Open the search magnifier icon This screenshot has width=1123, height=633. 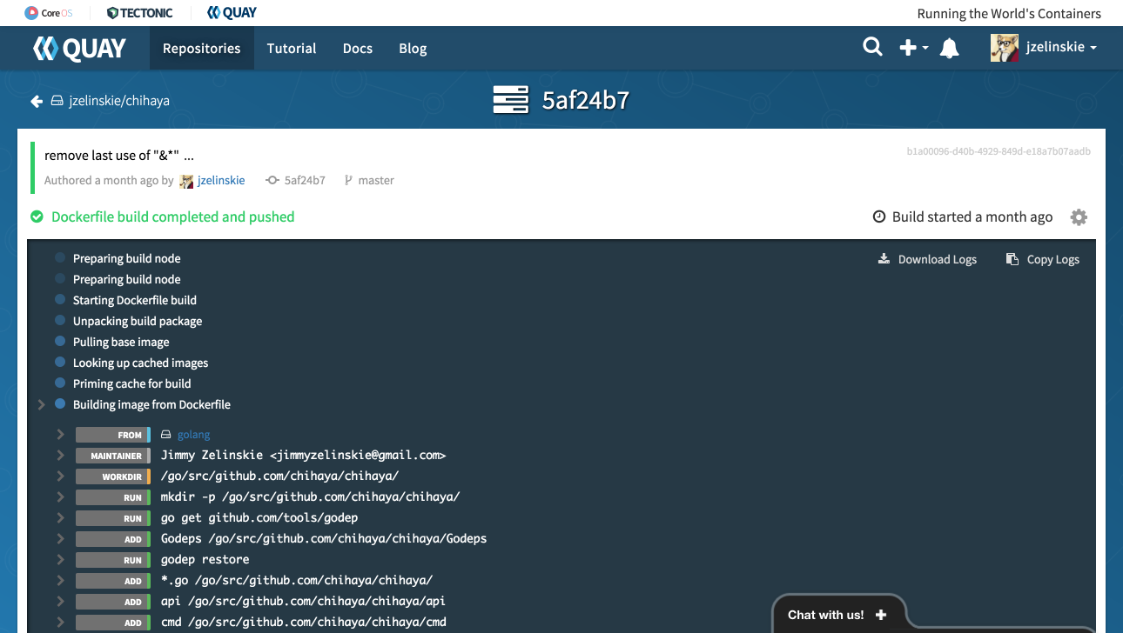(x=872, y=47)
